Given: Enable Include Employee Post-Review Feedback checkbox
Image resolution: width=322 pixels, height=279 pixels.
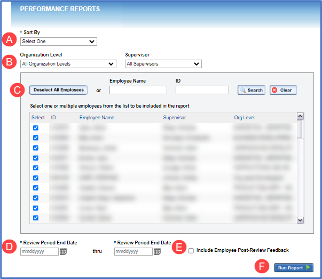Looking at the screenshot, I should tap(191, 251).
